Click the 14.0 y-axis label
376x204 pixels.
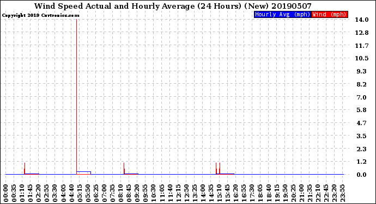tap(362, 20)
